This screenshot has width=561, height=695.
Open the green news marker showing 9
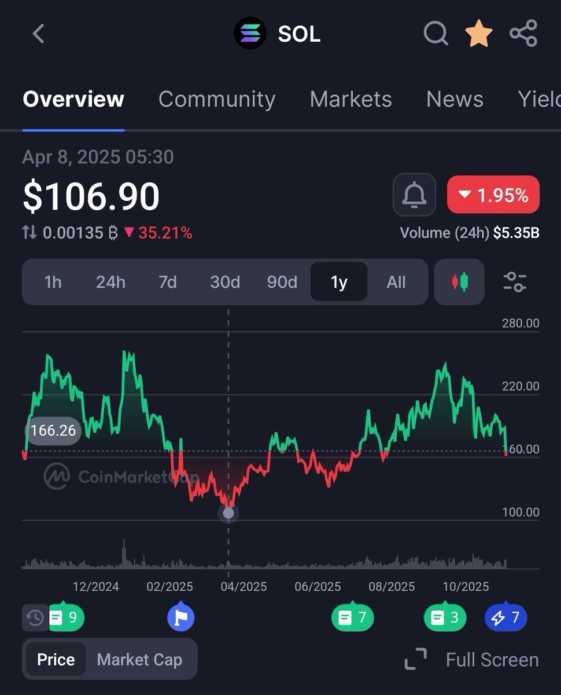pyautogui.click(x=65, y=617)
